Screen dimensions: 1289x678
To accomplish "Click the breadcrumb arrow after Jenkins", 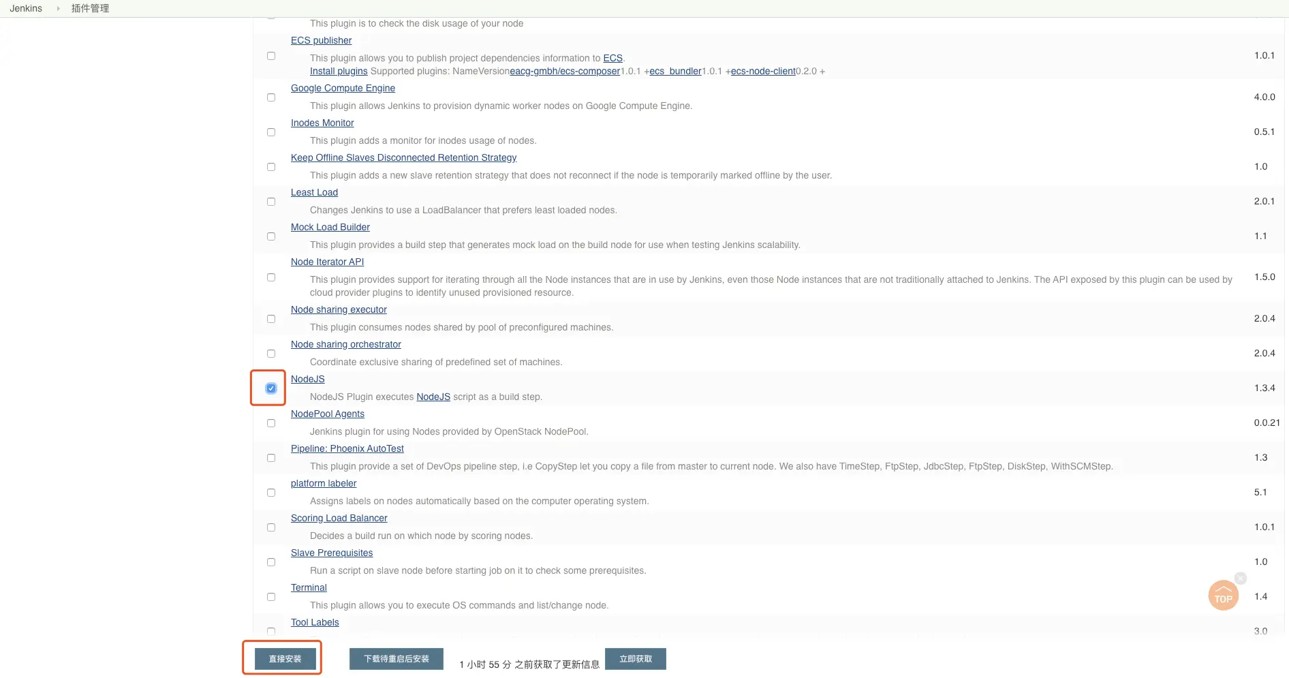I will pos(58,8).
